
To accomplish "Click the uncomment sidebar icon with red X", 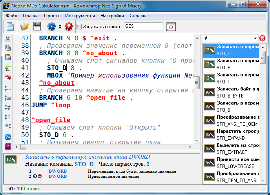I will coord(8,98).
